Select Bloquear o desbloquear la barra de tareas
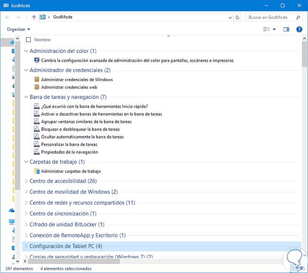 [x=81, y=129]
